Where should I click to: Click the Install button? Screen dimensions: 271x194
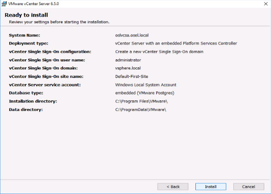(211, 186)
